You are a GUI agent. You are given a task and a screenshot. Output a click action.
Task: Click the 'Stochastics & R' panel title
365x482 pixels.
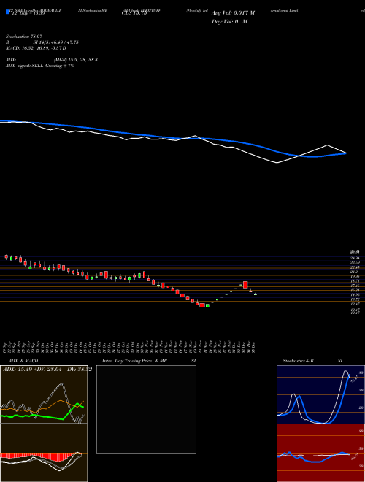pyautogui.click(x=298, y=361)
